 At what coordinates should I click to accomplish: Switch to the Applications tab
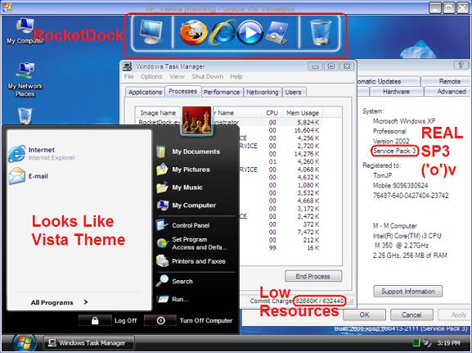[145, 93]
